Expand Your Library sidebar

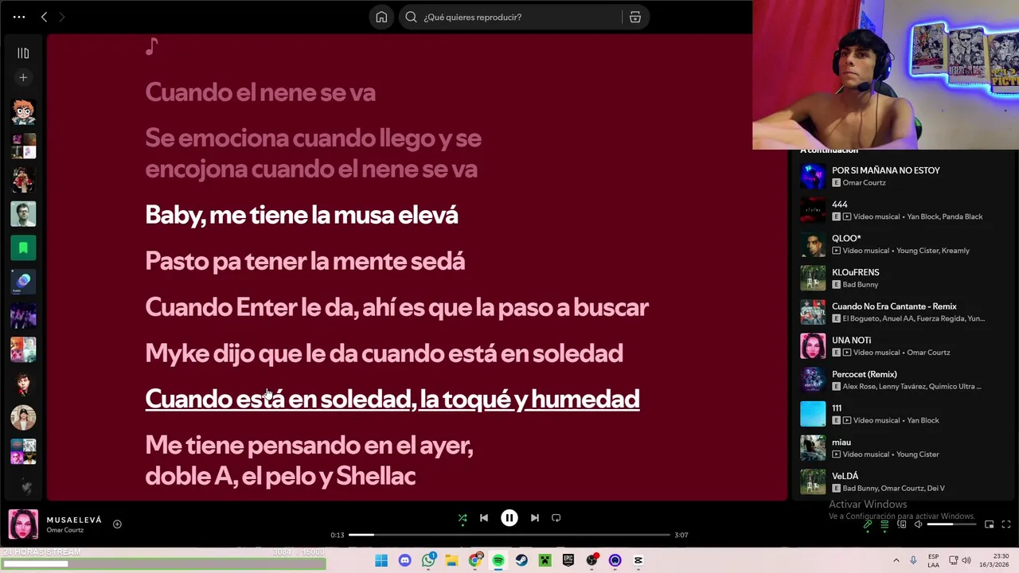click(x=23, y=53)
